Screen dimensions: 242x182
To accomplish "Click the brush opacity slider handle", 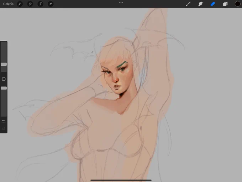I will point(4,88).
